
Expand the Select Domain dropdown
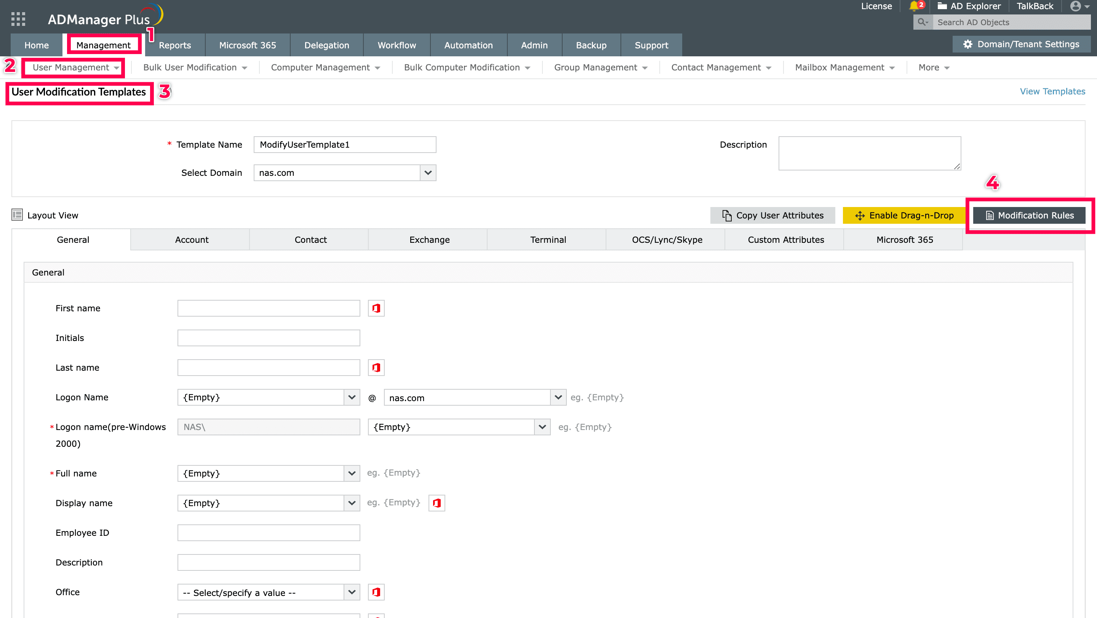[428, 173]
